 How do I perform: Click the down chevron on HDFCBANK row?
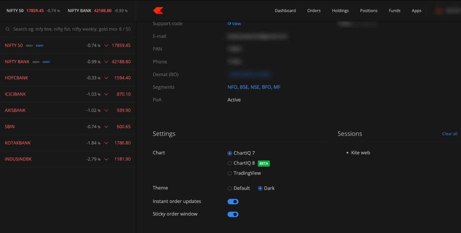click(106, 78)
